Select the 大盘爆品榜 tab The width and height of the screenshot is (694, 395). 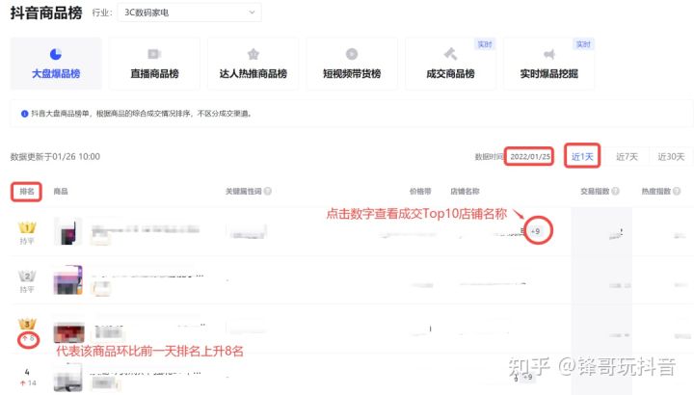[x=56, y=64]
